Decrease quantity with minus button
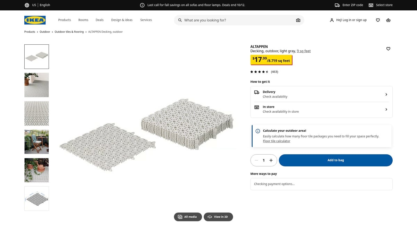This screenshot has width=417, height=234. pos(256,160)
